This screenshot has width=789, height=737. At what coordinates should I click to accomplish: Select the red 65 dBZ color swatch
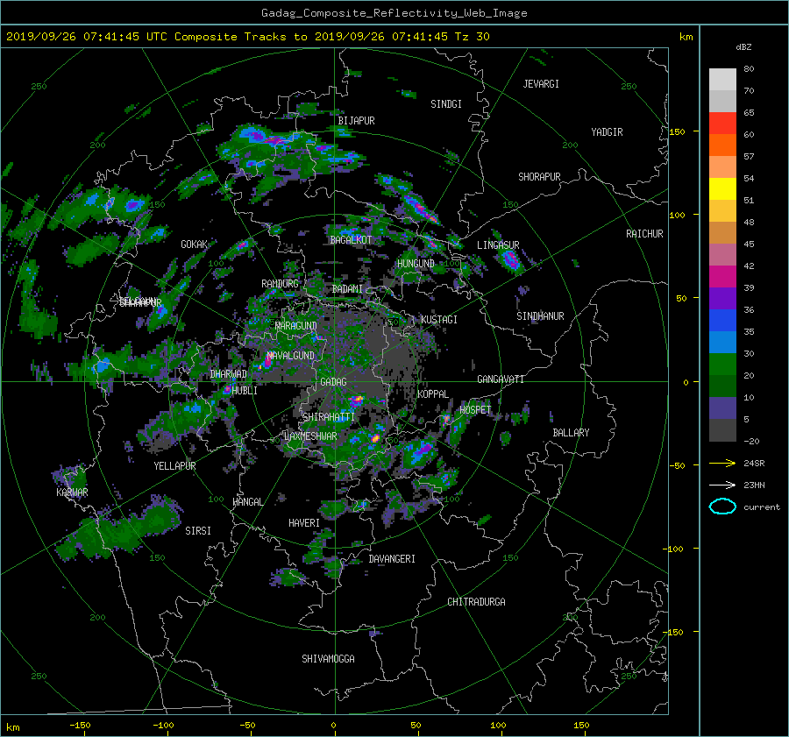(x=722, y=123)
